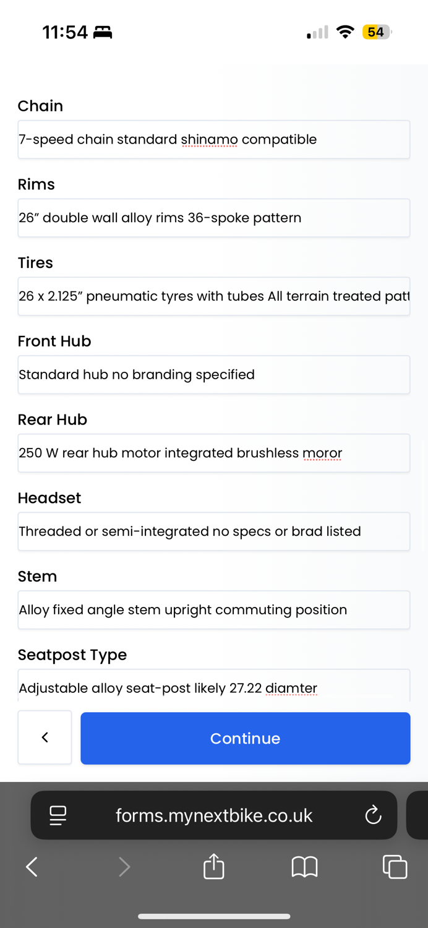This screenshot has height=928, width=428.
Task: Tap the Rear Hub input field
Action: (x=214, y=453)
